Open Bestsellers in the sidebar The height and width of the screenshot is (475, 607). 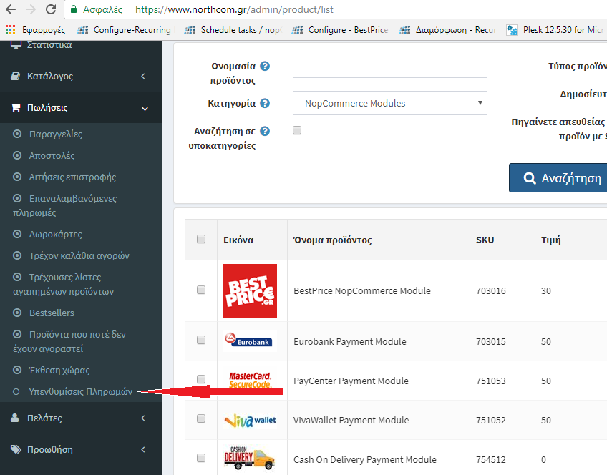point(52,313)
